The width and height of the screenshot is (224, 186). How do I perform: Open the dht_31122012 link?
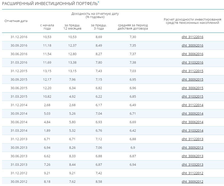coord(192,173)
